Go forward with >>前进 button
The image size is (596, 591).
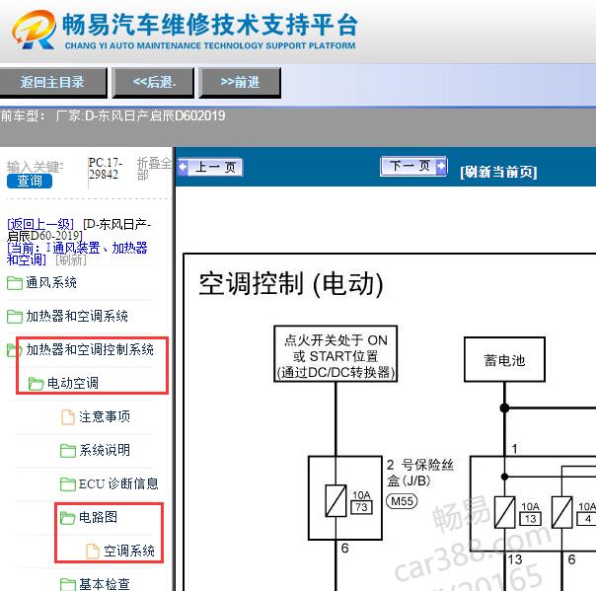240,82
